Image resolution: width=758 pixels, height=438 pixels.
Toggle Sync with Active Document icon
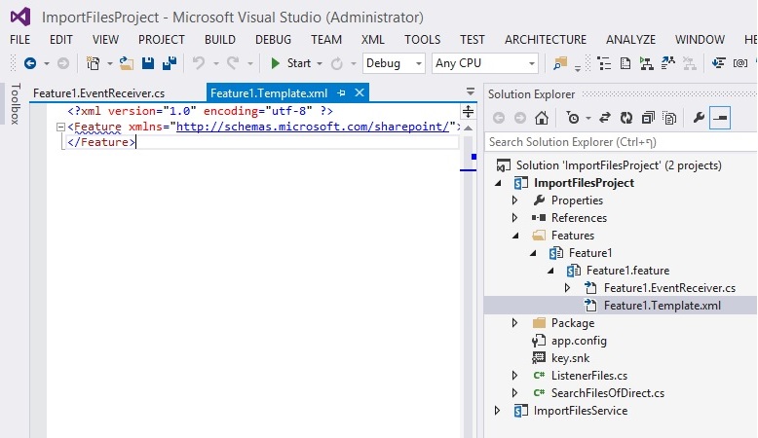605,118
